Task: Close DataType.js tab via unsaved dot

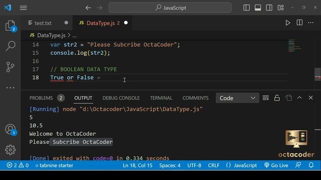Action: tap(126, 22)
